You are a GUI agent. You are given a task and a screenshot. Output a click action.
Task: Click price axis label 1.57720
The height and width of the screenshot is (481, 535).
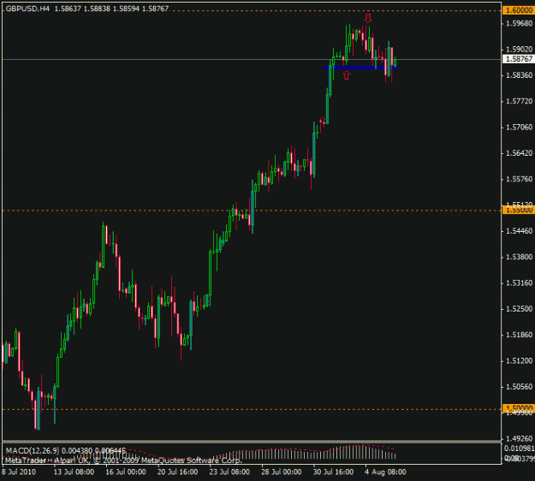click(x=520, y=101)
